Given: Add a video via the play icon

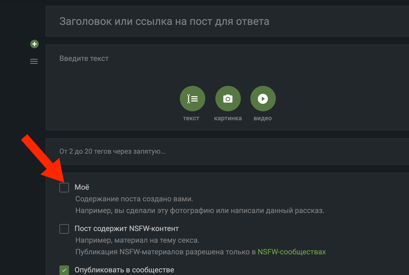Looking at the screenshot, I should pyautogui.click(x=263, y=99).
